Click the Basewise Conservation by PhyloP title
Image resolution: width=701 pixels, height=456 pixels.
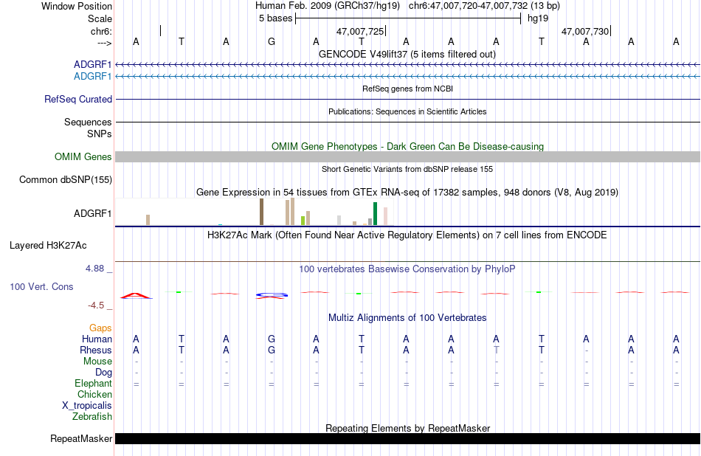point(407,269)
